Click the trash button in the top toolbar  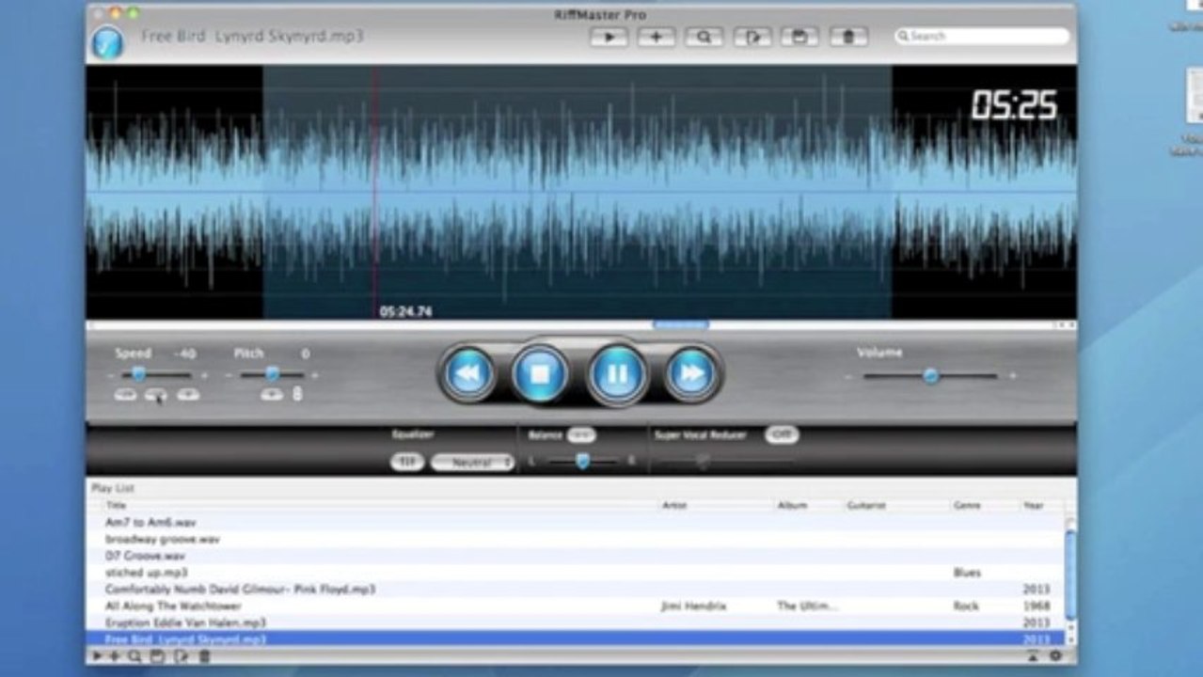[848, 37]
